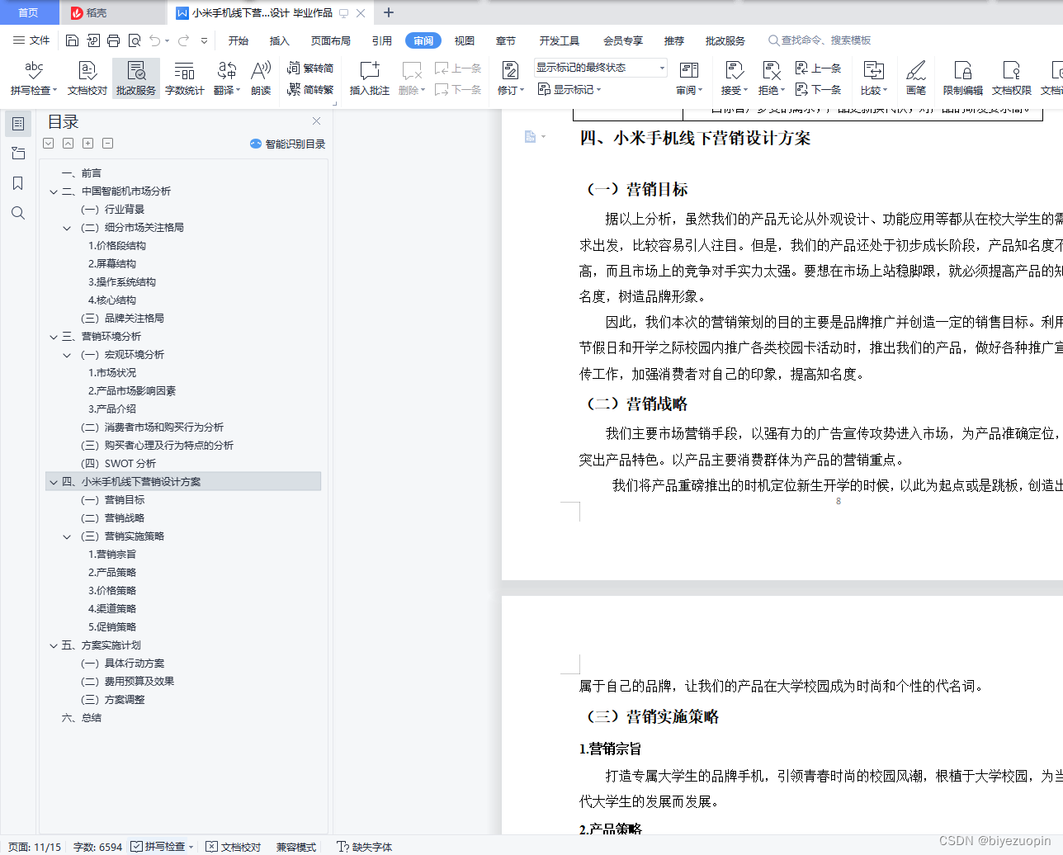
Task: Open the 视图 ribbon tab
Action: click(465, 40)
